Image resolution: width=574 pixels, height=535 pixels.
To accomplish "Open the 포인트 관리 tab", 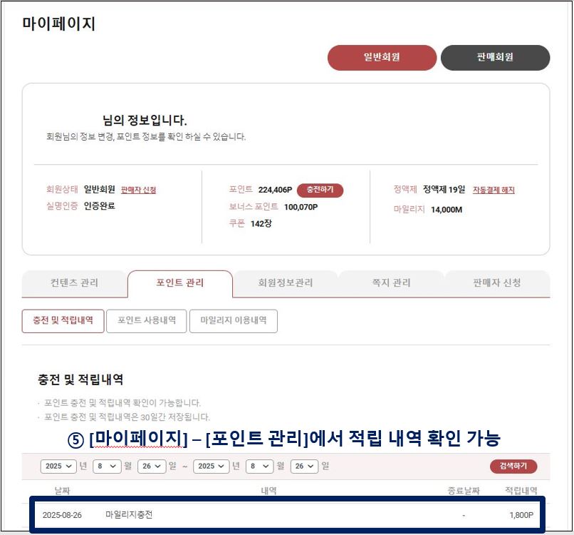I will (x=179, y=283).
